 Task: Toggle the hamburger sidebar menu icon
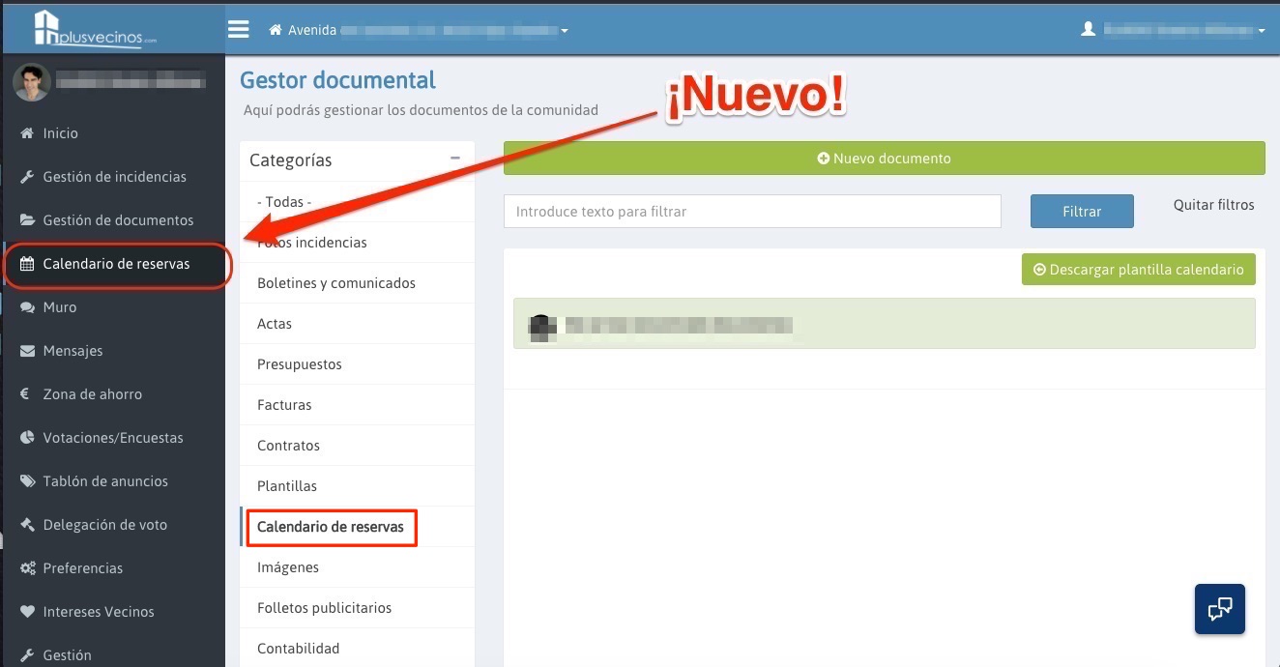[x=239, y=29]
